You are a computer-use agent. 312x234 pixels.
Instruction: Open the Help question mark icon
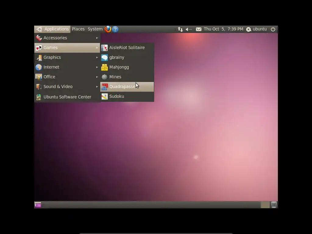point(115,29)
